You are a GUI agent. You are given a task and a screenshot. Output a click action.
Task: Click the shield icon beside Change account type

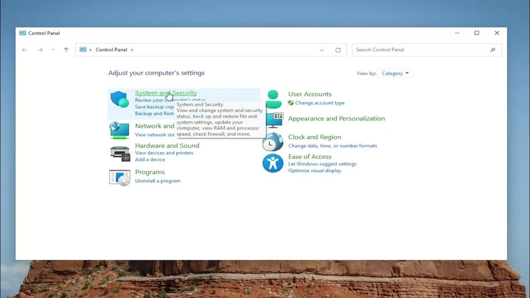click(291, 103)
